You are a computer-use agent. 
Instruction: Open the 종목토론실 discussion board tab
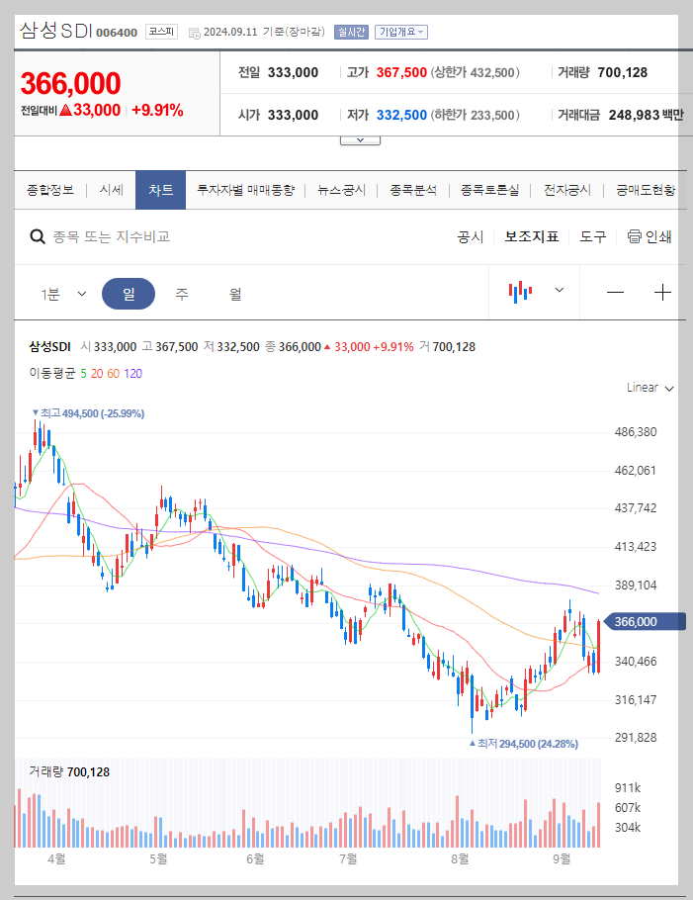490,188
